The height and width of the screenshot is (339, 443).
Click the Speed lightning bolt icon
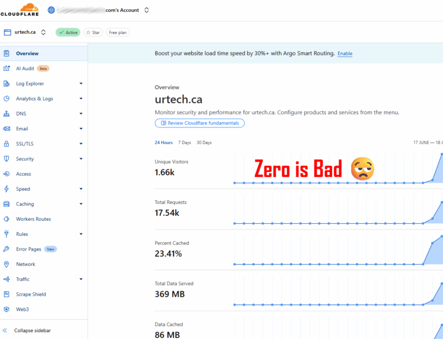pos(6,189)
